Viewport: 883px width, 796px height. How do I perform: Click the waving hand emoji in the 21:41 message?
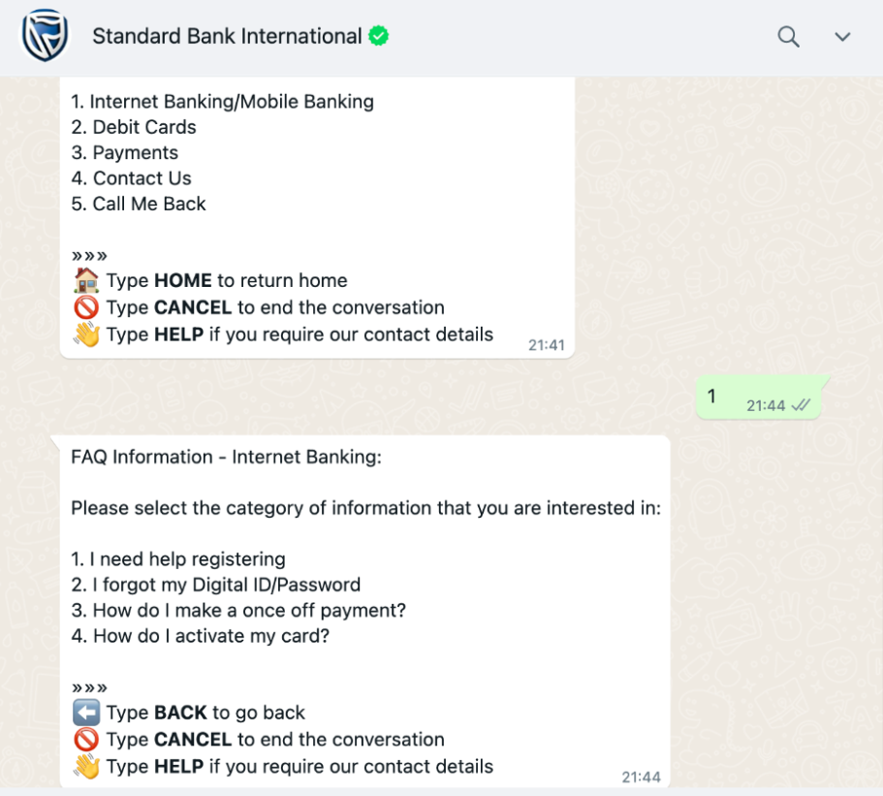click(86, 334)
